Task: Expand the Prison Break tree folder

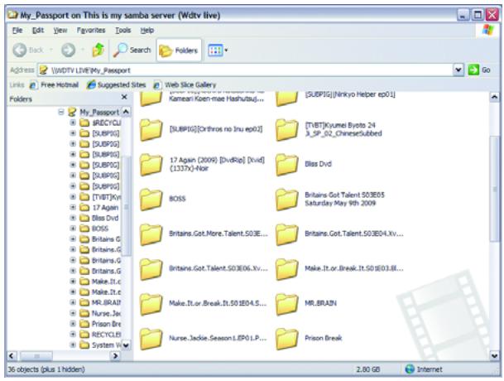Action: 73,324
